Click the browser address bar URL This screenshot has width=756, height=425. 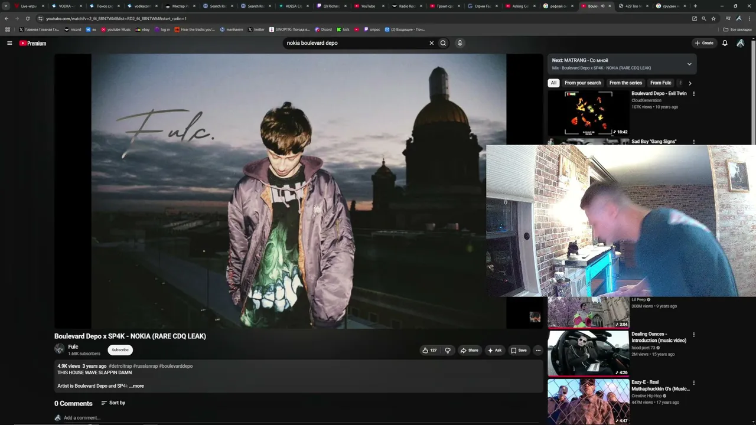pyautogui.click(x=116, y=18)
